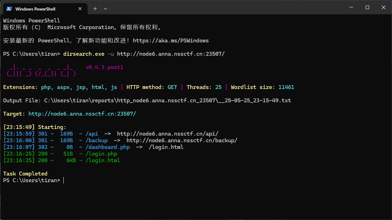Image resolution: width=392 pixels, height=220 pixels.
Task: Click the Output File report path
Action: [167, 101]
